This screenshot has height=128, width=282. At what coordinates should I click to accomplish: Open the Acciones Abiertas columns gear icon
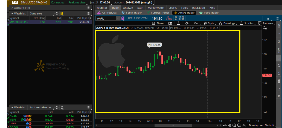pos(91,112)
